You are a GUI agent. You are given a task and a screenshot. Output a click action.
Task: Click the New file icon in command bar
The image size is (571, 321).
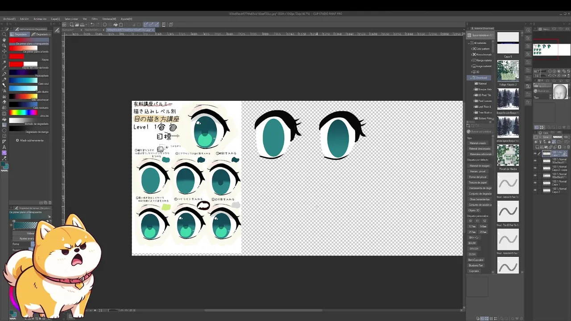pos(72,25)
